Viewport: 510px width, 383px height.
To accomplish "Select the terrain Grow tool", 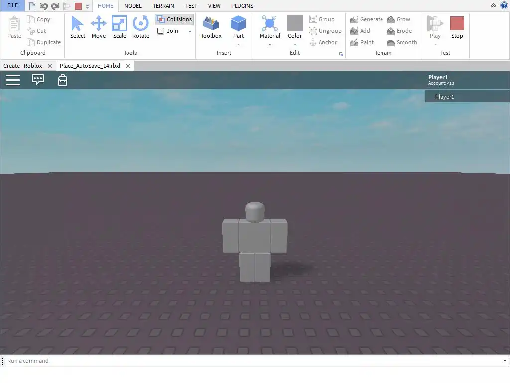I will coord(399,19).
